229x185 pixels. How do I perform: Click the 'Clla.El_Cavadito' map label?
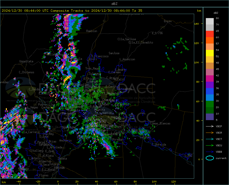(141, 42)
